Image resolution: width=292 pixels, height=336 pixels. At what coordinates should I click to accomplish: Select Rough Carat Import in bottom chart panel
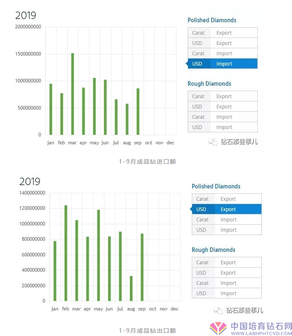point(226,283)
